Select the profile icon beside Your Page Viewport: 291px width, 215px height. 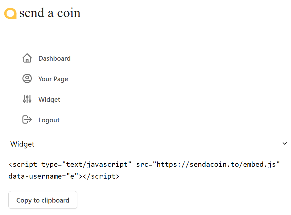tap(27, 78)
